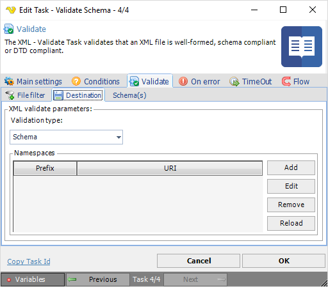Screen dimensions: 328x287
Task: Open the Flow tab
Action: (x=295, y=81)
